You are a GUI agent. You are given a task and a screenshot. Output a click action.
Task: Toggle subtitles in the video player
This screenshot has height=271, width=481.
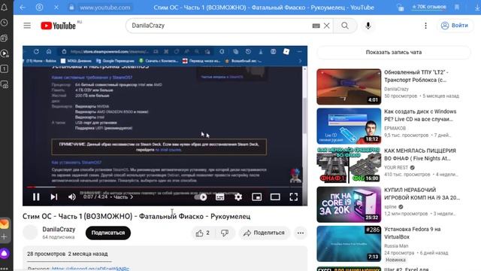[220, 197]
